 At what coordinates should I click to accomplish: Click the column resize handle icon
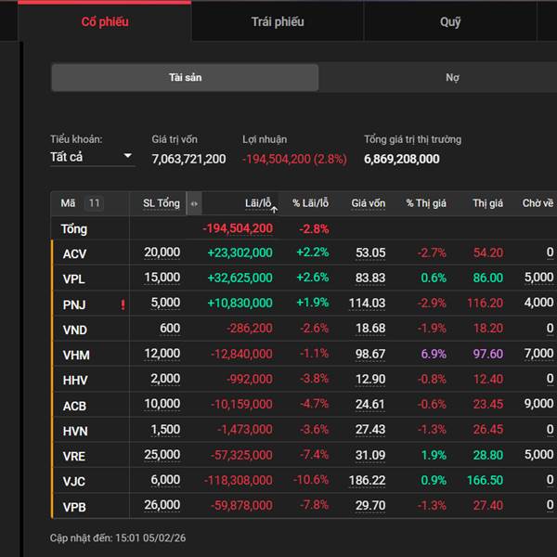[193, 203]
